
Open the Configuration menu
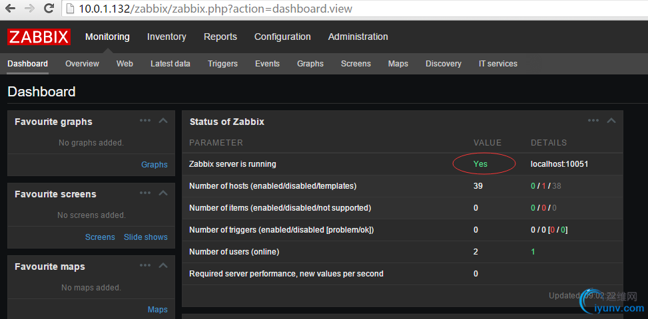tap(282, 37)
